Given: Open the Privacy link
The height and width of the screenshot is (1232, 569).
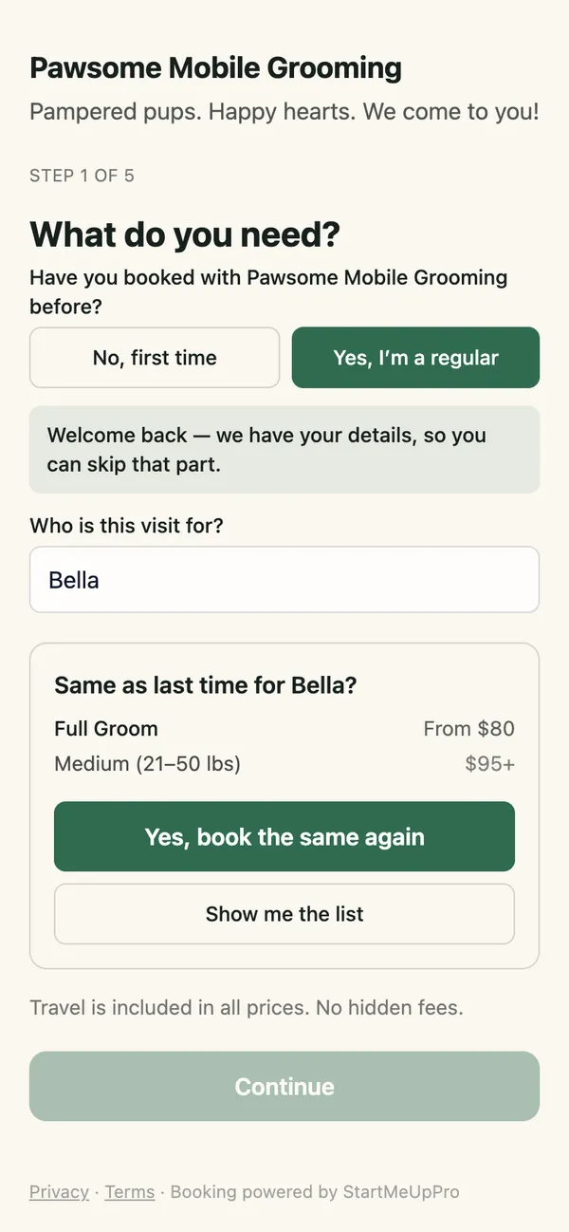Looking at the screenshot, I should coord(59,1192).
